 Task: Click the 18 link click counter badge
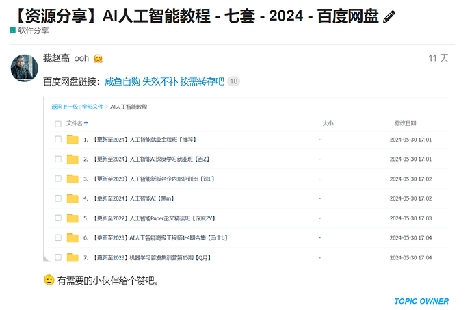[233, 81]
